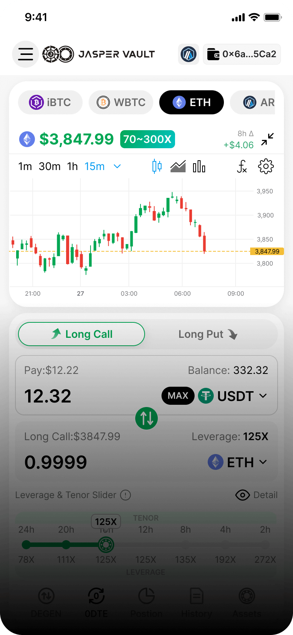Open fx indicators function icon

coord(242,166)
